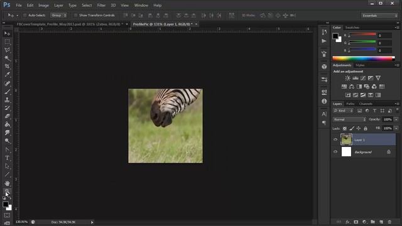
Task: Open the Color panel flyout menu
Action: [x=397, y=28]
